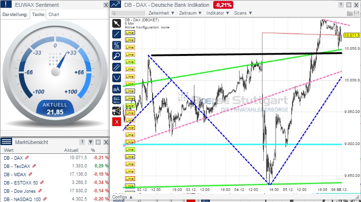
Task: Click the -0,34 % ESTOXX 50 change
Action: [101, 183]
